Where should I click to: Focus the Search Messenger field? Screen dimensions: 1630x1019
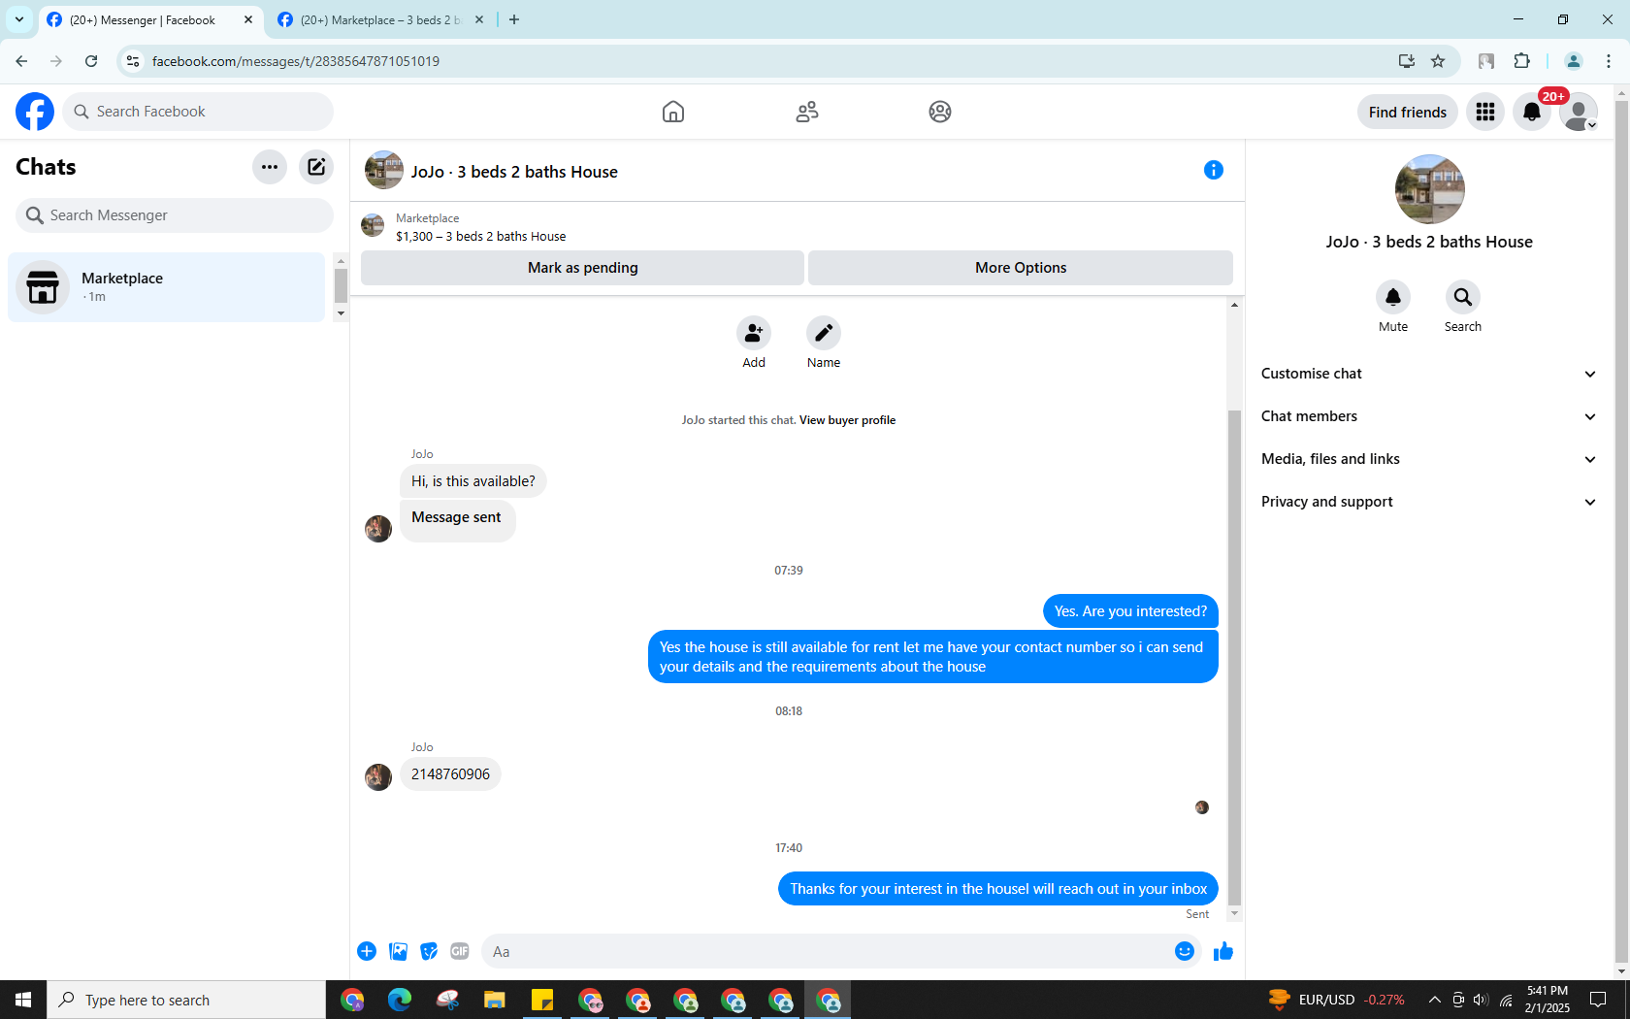coord(175,215)
